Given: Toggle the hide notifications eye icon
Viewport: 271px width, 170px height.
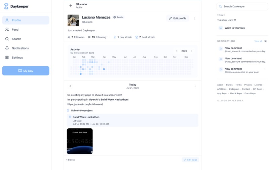Looking at the screenshot, I should [266, 41].
